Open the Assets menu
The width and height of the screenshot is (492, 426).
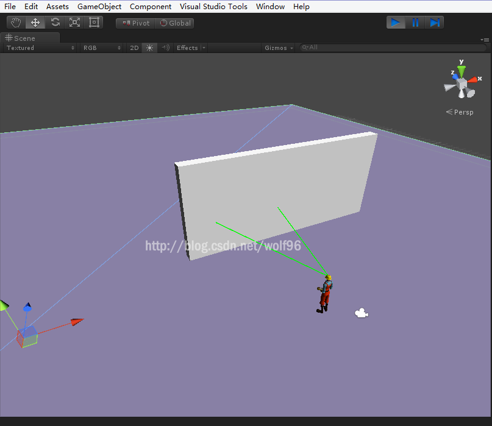[57, 7]
